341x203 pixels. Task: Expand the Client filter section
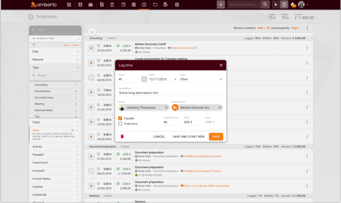point(55,122)
